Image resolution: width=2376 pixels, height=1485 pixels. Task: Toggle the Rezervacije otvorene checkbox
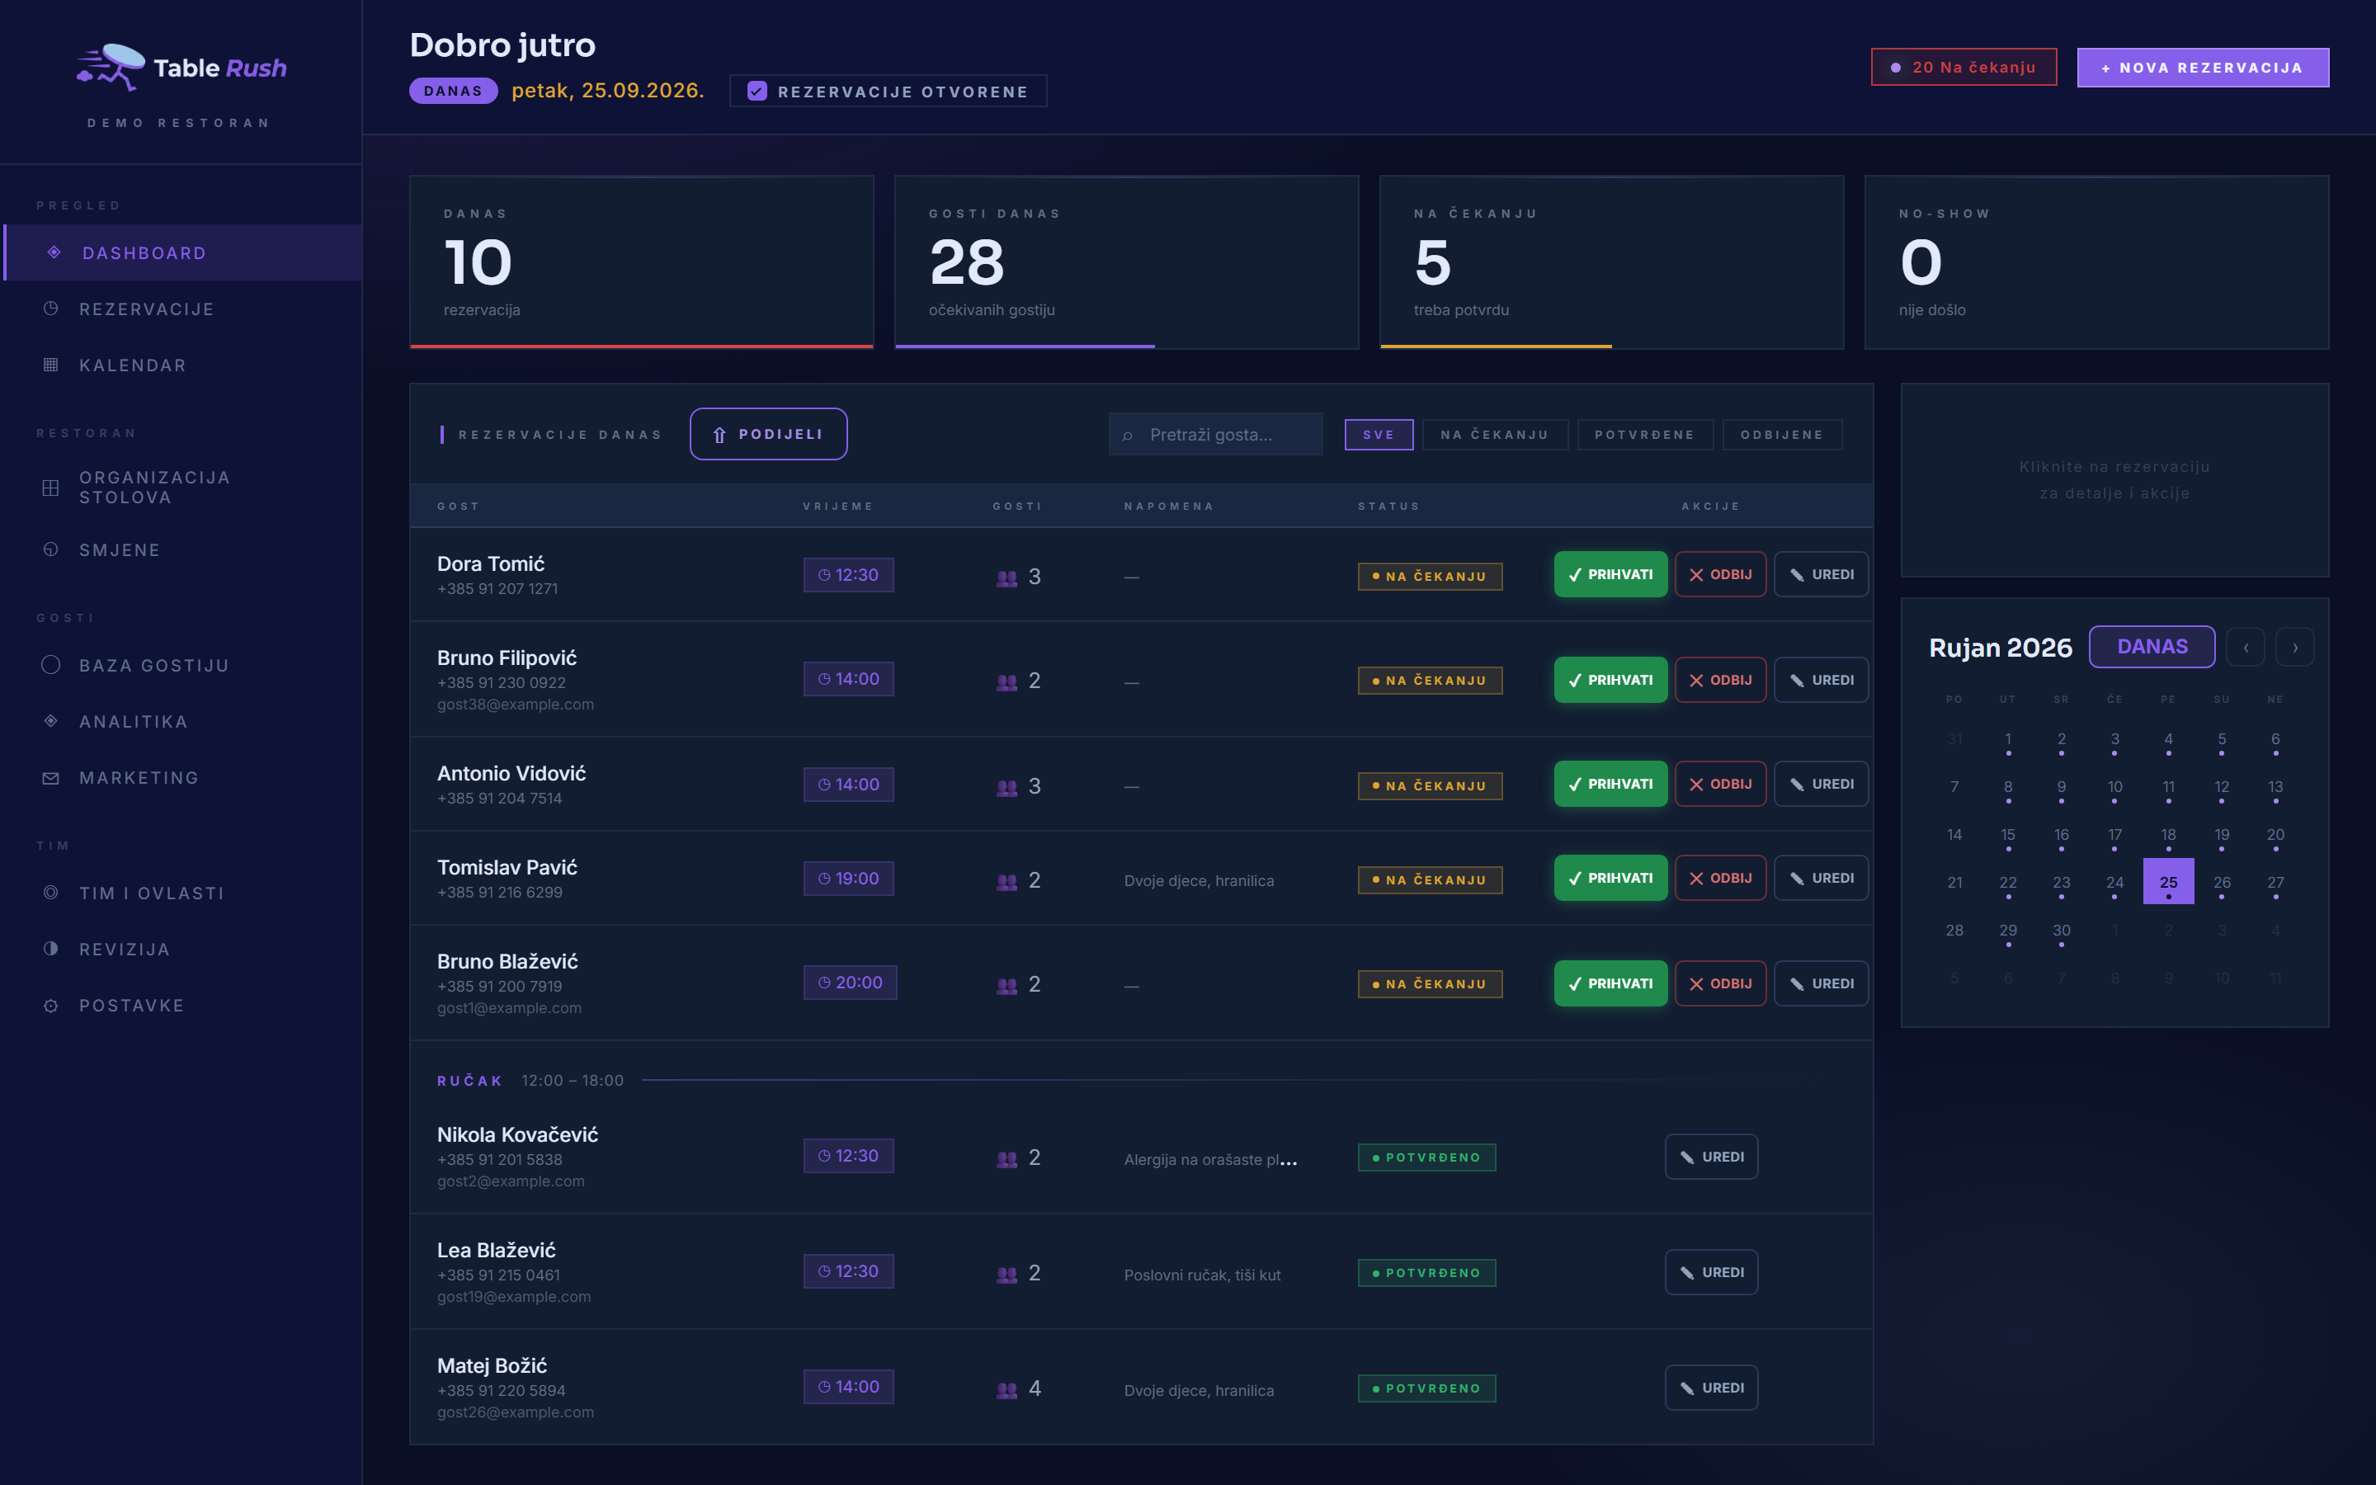coord(757,92)
